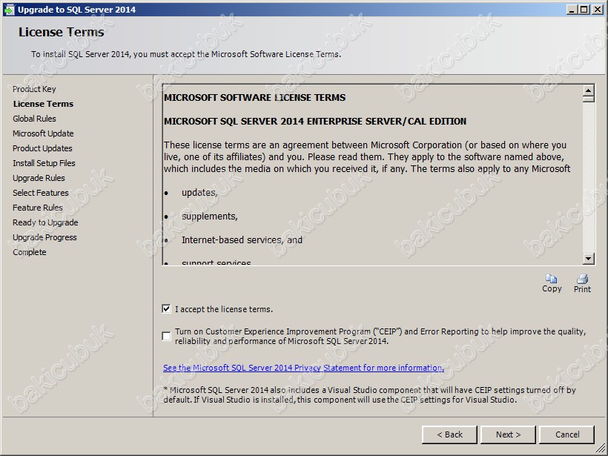Click the setup icon in the title bar
This screenshot has height=456, width=608.
[x=9, y=10]
